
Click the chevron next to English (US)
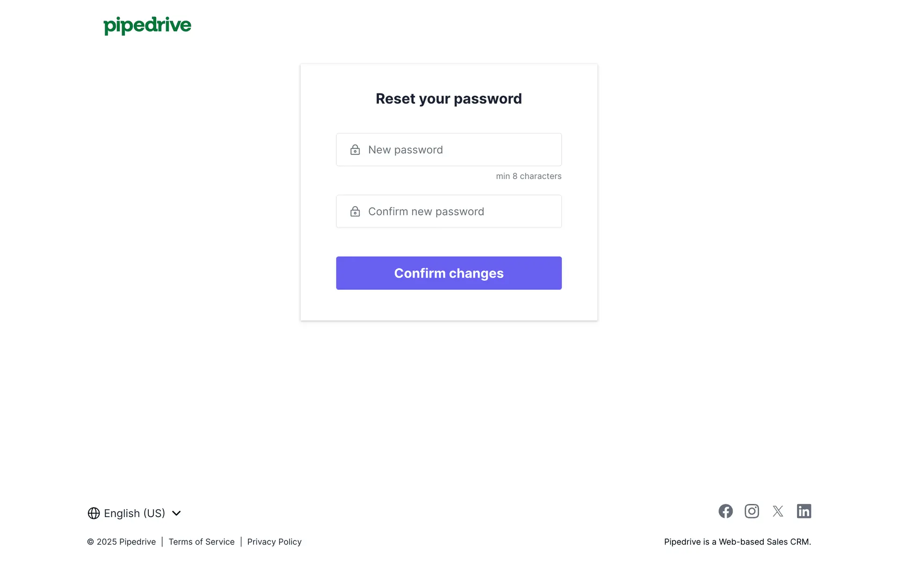pyautogui.click(x=176, y=513)
